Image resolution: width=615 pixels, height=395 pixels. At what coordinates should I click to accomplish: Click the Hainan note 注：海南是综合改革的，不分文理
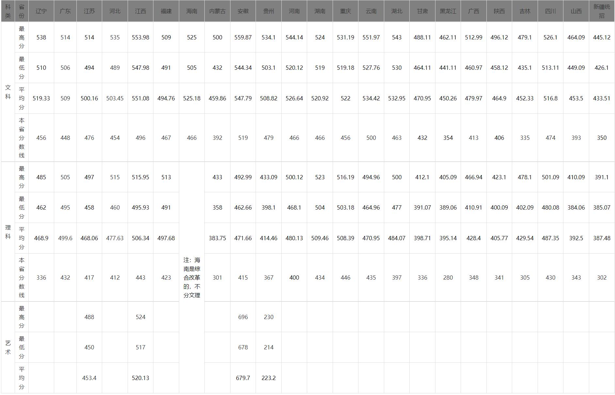[x=192, y=277]
